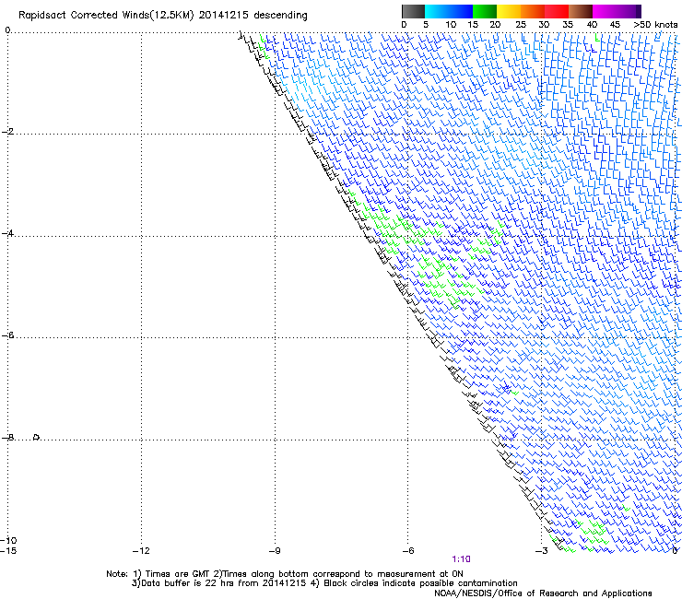Image resolution: width=682 pixels, height=599 pixels.
Task: Click the latitude label -6 on the left axis
Action: 7,335
